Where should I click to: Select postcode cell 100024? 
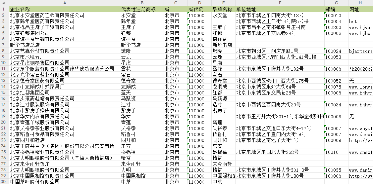(x=336, y=51)
